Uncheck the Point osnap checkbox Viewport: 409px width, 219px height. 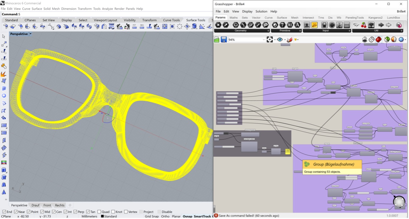(x=28, y=212)
